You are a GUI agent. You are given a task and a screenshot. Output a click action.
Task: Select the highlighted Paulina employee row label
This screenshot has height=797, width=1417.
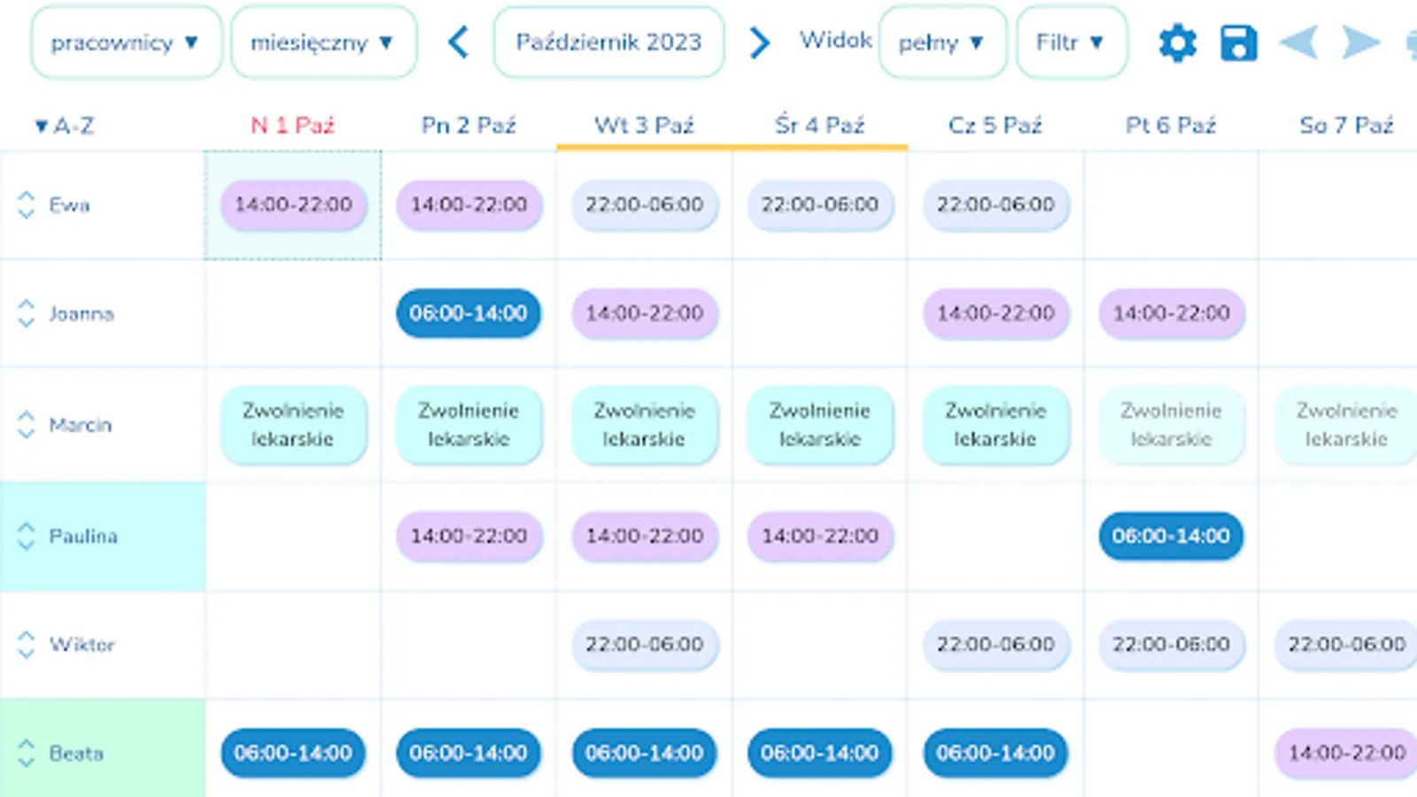(83, 536)
